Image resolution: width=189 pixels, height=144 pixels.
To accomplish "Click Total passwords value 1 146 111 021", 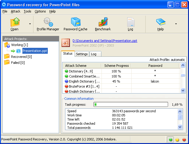I will 122,128.
